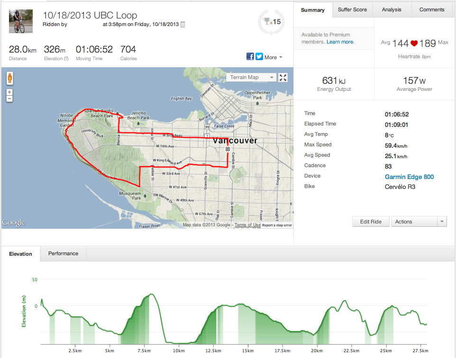This screenshot has width=456, height=358.
Task: Click the notes icon beside ride date
Action: click(x=183, y=24)
